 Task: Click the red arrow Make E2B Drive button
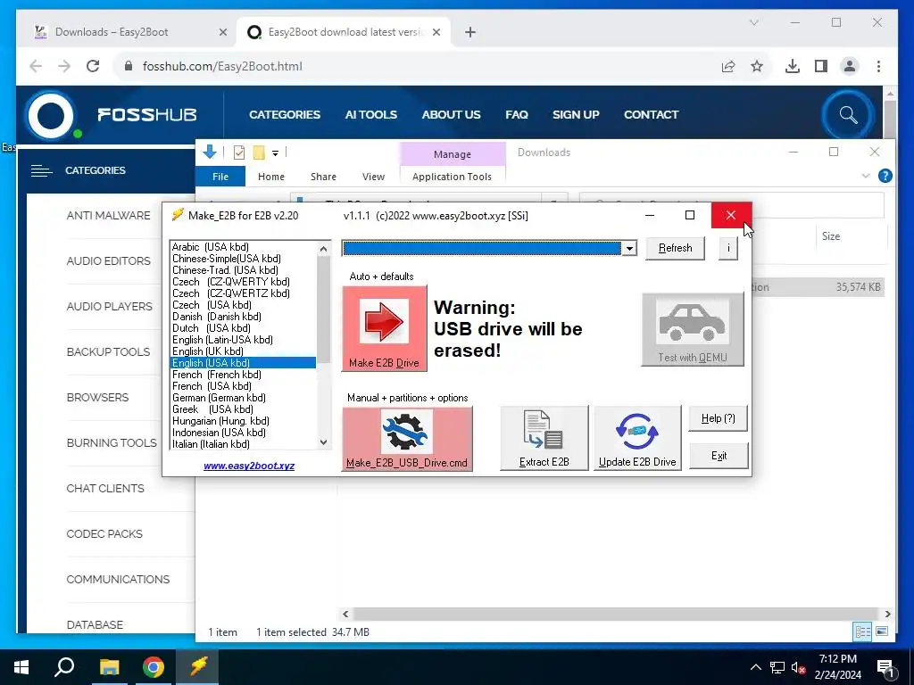(x=384, y=328)
